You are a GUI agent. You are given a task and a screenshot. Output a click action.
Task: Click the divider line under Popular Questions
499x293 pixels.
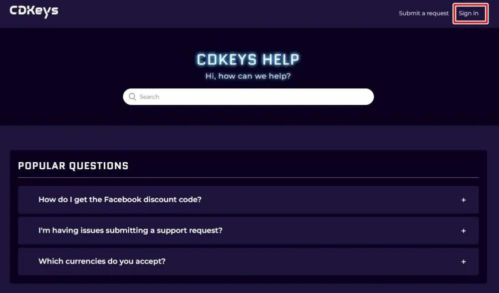pos(248,178)
